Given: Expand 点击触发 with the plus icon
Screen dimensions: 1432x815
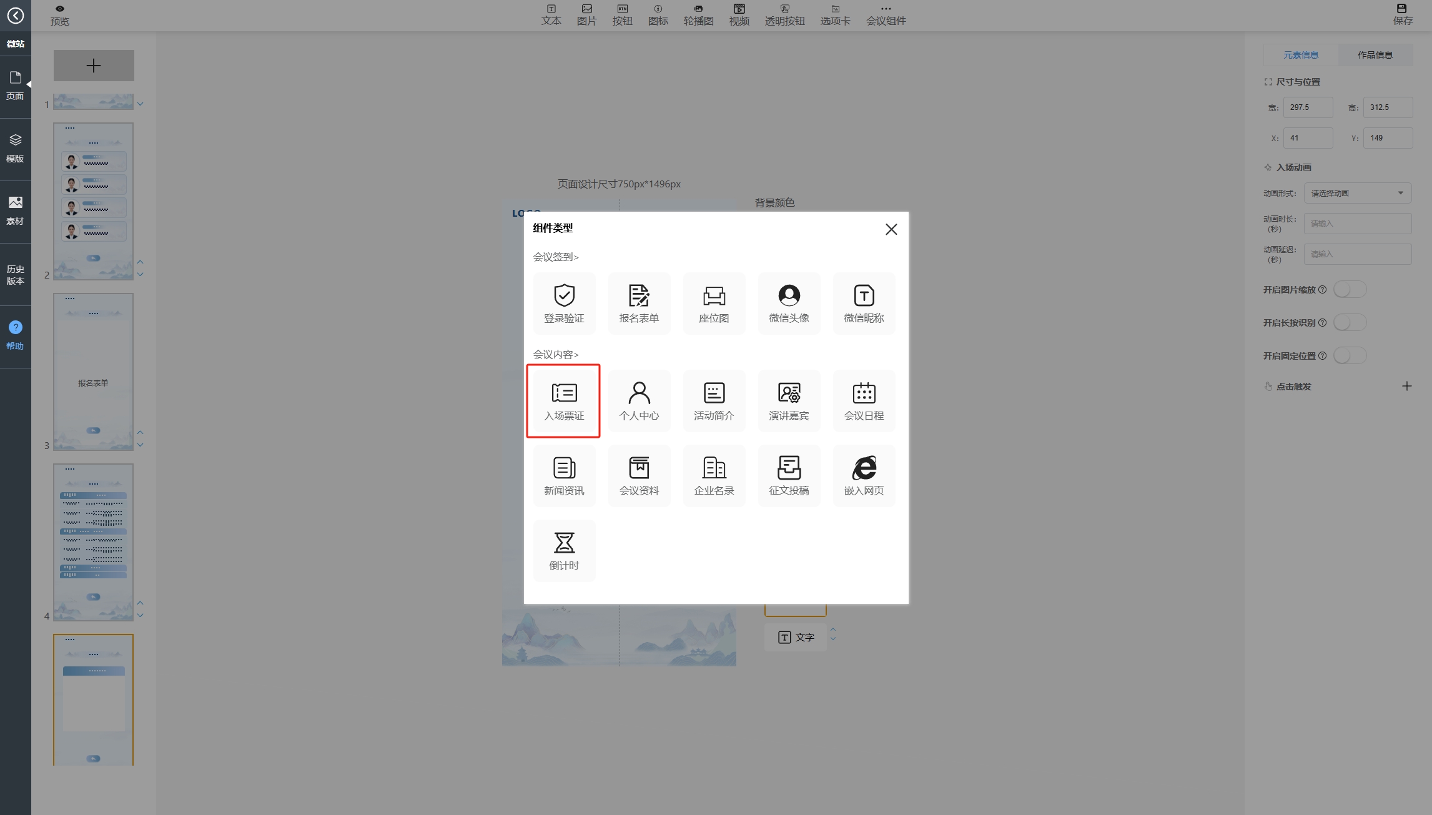Looking at the screenshot, I should pyautogui.click(x=1406, y=387).
